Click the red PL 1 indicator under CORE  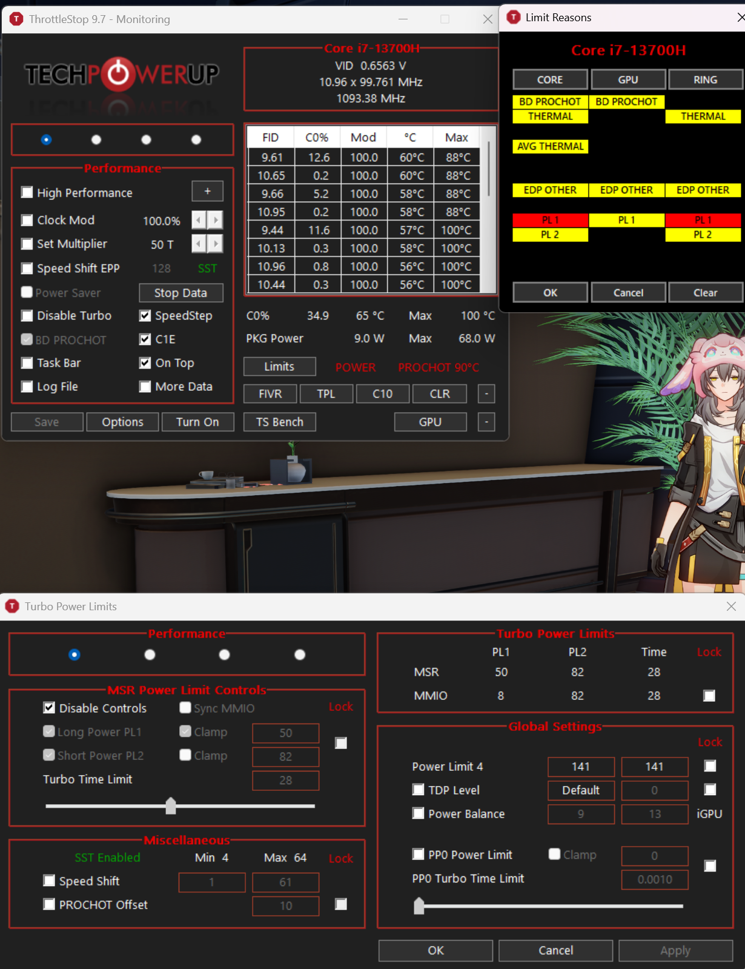point(550,220)
